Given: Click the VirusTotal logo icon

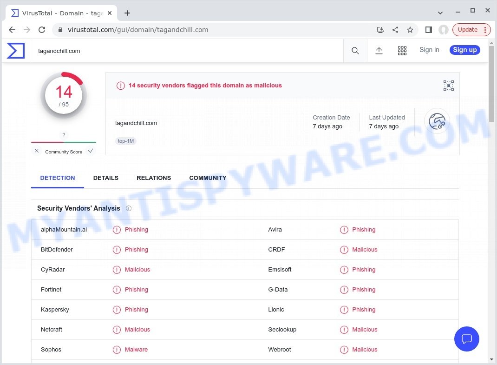Looking at the screenshot, I should [x=15, y=51].
